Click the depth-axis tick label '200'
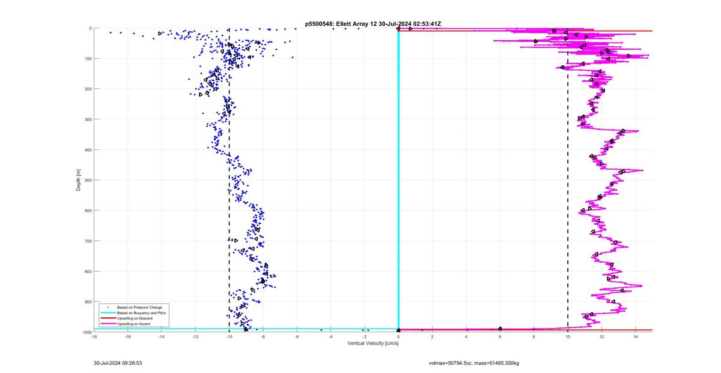 point(88,89)
